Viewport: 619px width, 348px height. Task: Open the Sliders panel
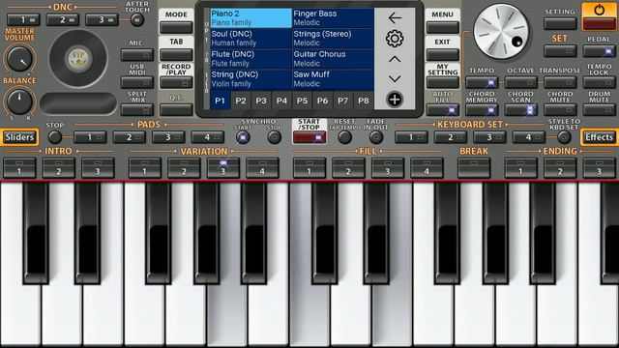click(19, 137)
